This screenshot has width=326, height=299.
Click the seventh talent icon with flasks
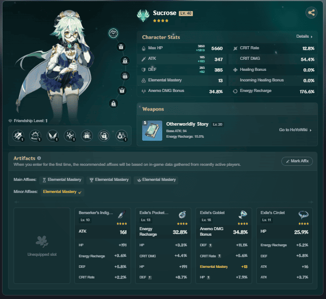coord(122,136)
